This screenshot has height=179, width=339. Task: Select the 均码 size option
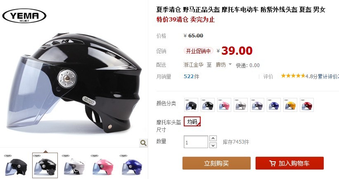pos(192,121)
